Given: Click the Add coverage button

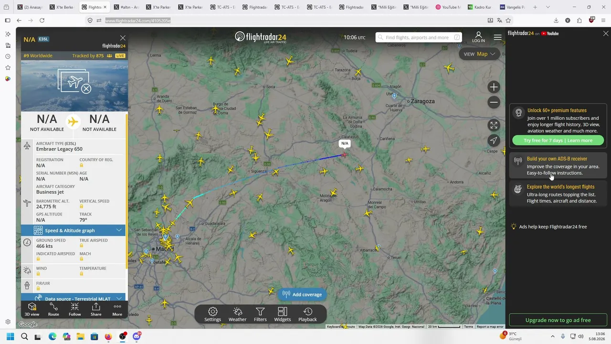Looking at the screenshot, I should coord(302,294).
